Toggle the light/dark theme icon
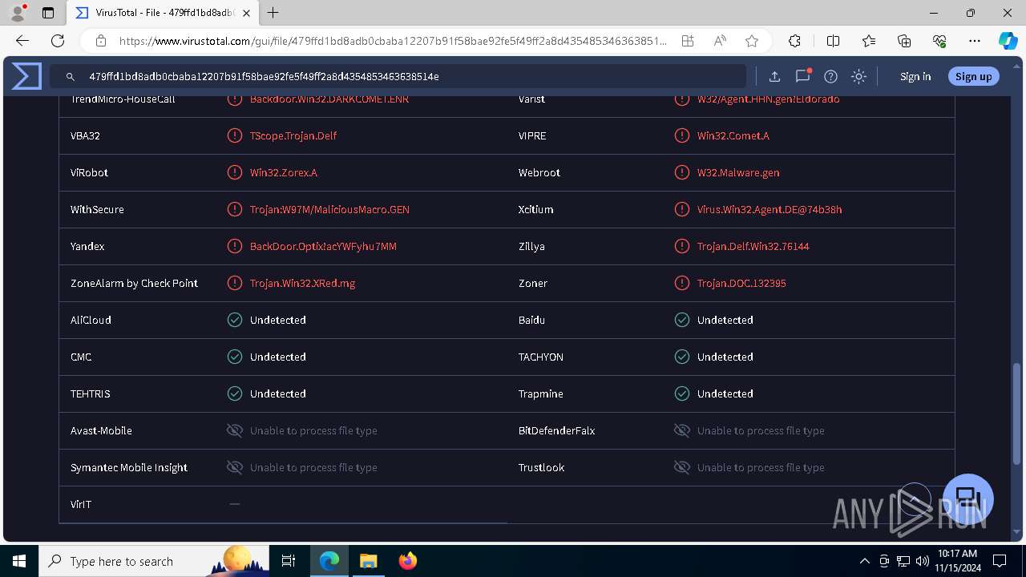1026x577 pixels. pos(858,76)
